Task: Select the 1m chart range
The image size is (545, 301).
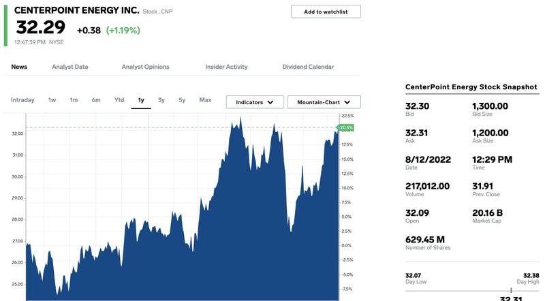Action: click(74, 100)
